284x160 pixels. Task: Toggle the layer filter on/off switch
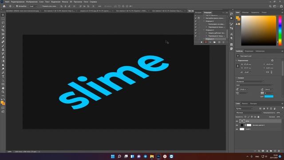(x=282, y=108)
